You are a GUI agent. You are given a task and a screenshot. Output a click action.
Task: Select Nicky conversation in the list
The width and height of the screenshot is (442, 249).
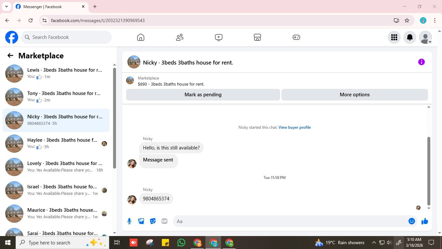56,120
